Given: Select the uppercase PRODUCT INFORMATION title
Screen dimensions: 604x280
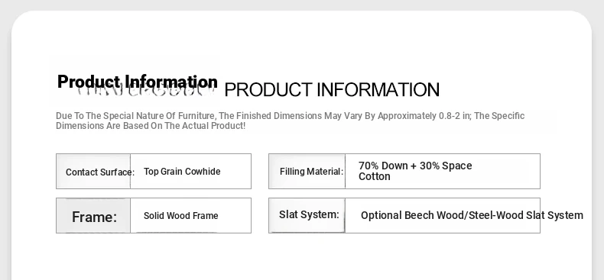Looking at the screenshot, I should 332,89.
